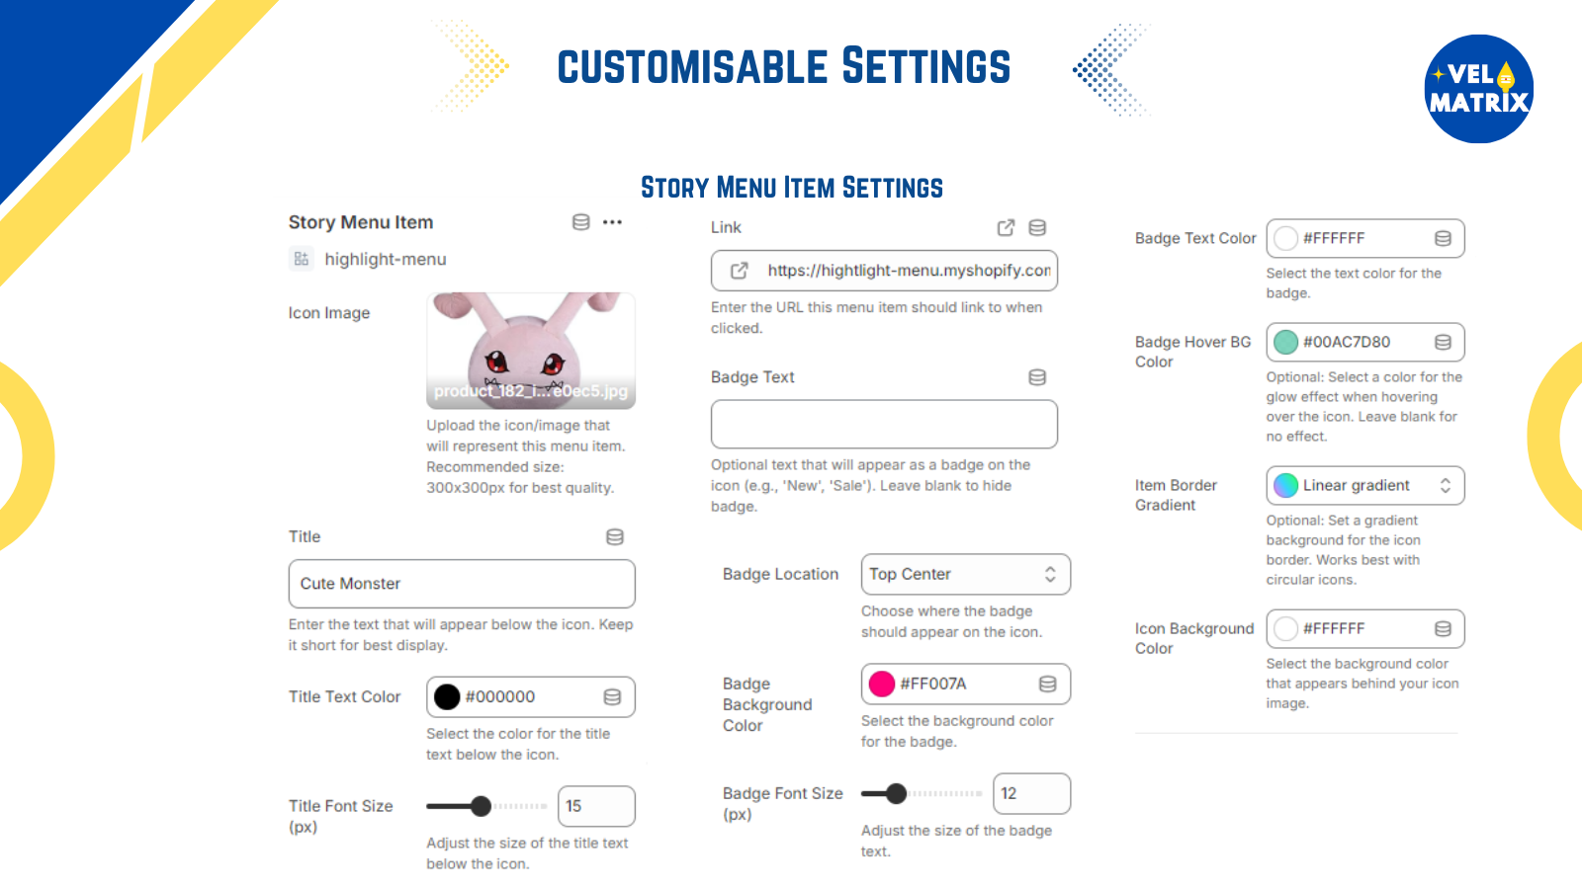Click the black Title Text Color swatch

[x=447, y=697]
